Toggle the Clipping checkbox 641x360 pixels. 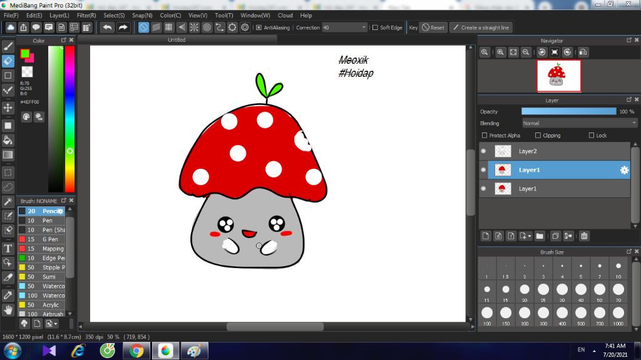point(538,136)
